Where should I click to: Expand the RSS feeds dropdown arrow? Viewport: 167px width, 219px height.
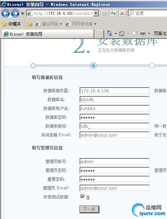tap(129, 34)
